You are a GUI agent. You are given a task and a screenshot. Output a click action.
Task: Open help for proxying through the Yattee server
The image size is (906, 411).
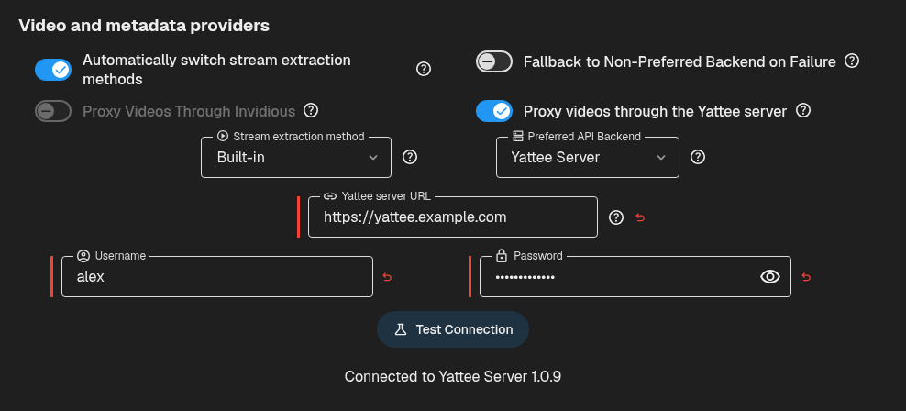(x=803, y=110)
